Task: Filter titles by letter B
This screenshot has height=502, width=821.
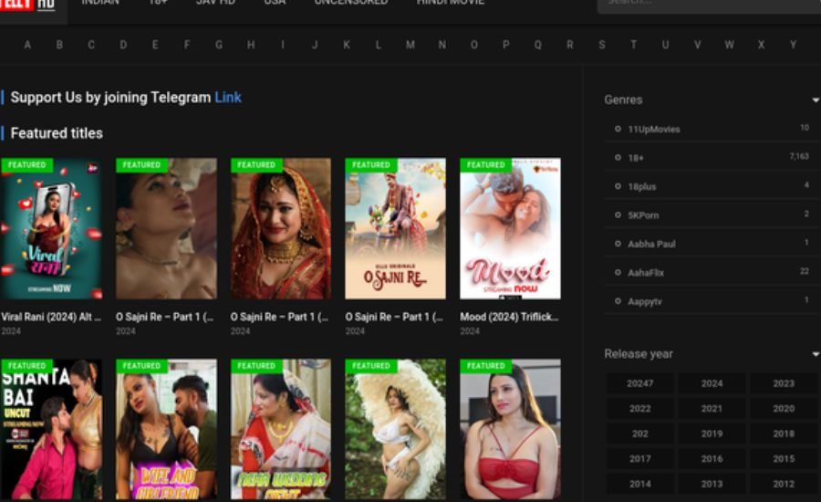Action: click(59, 45)
